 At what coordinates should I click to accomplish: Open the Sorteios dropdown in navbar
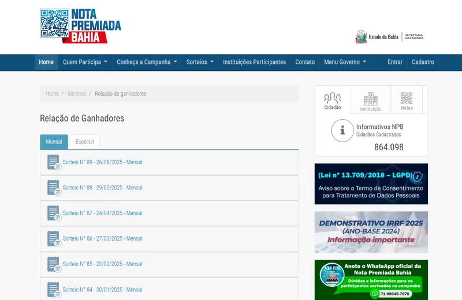pyautogui.click(x=200, y=62)
